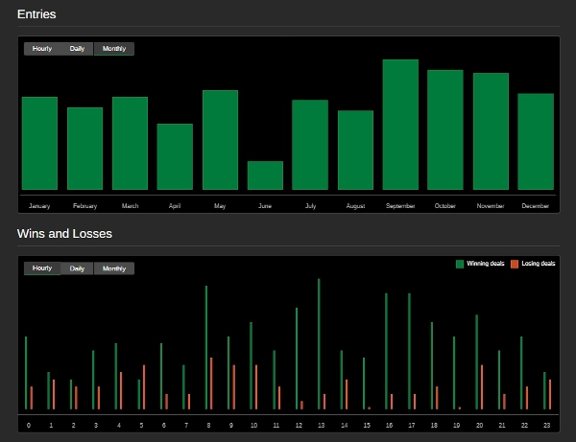Click the March entries bar
Viewport: 576px width, 442px height.
(x=130, y=143)
